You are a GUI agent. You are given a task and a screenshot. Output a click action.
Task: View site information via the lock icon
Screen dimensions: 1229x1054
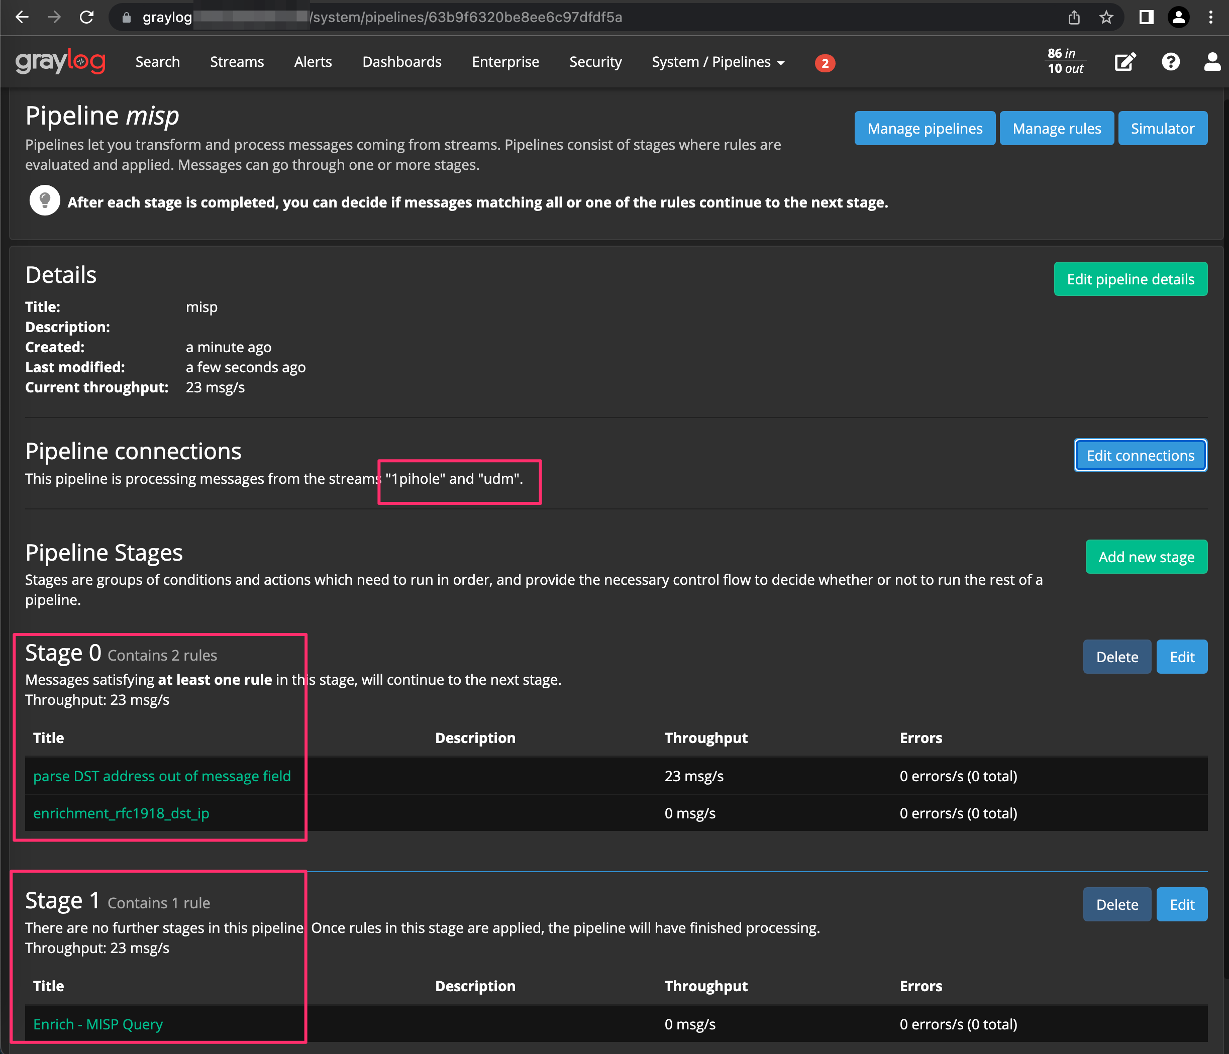pos(126,18)
